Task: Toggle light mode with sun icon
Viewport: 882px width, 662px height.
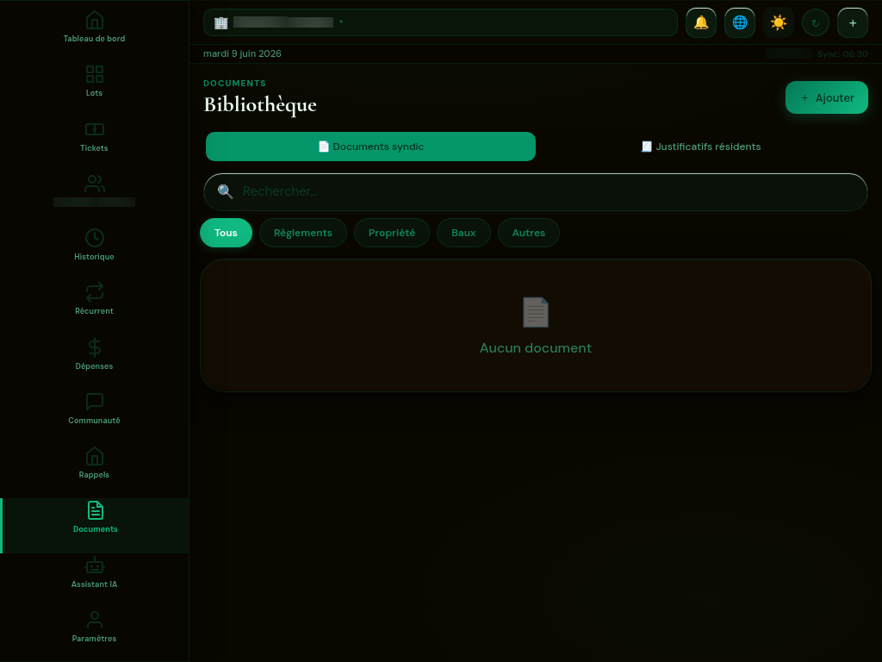Action: 779,23
